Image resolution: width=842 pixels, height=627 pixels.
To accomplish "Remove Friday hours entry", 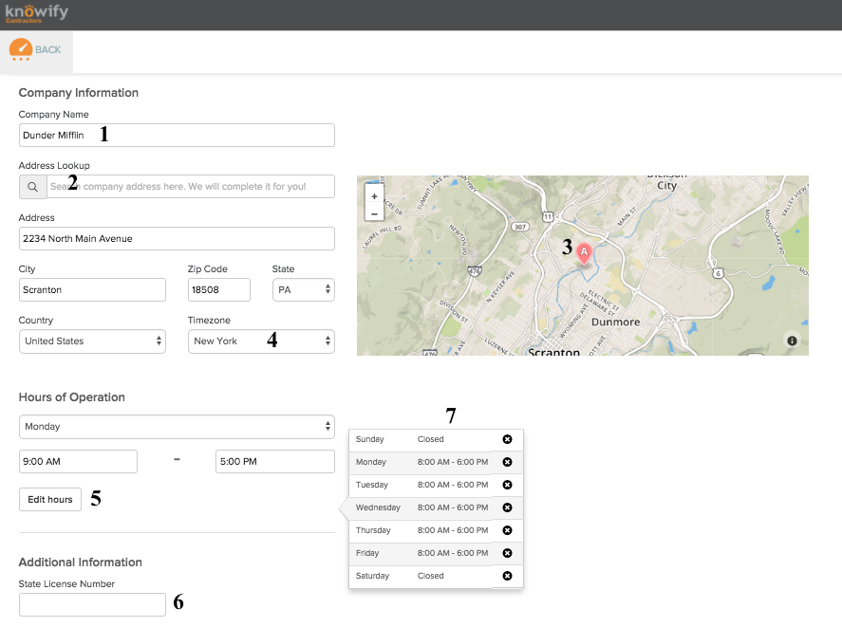I will pyautogui.click(x=507, y=553).
